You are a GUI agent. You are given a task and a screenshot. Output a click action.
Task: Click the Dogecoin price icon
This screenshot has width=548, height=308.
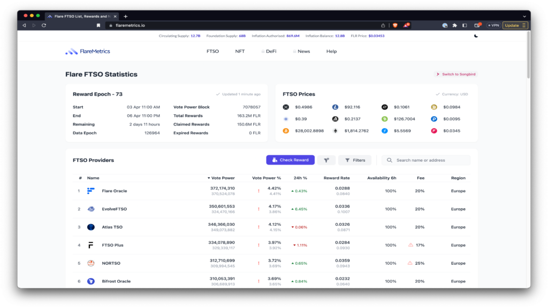434,107
